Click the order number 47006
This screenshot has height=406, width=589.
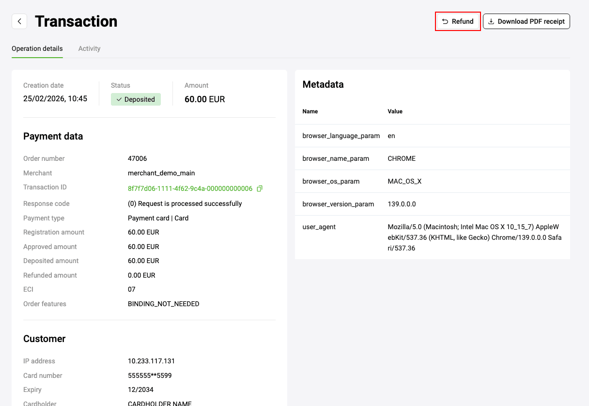[x=137, y=158]
